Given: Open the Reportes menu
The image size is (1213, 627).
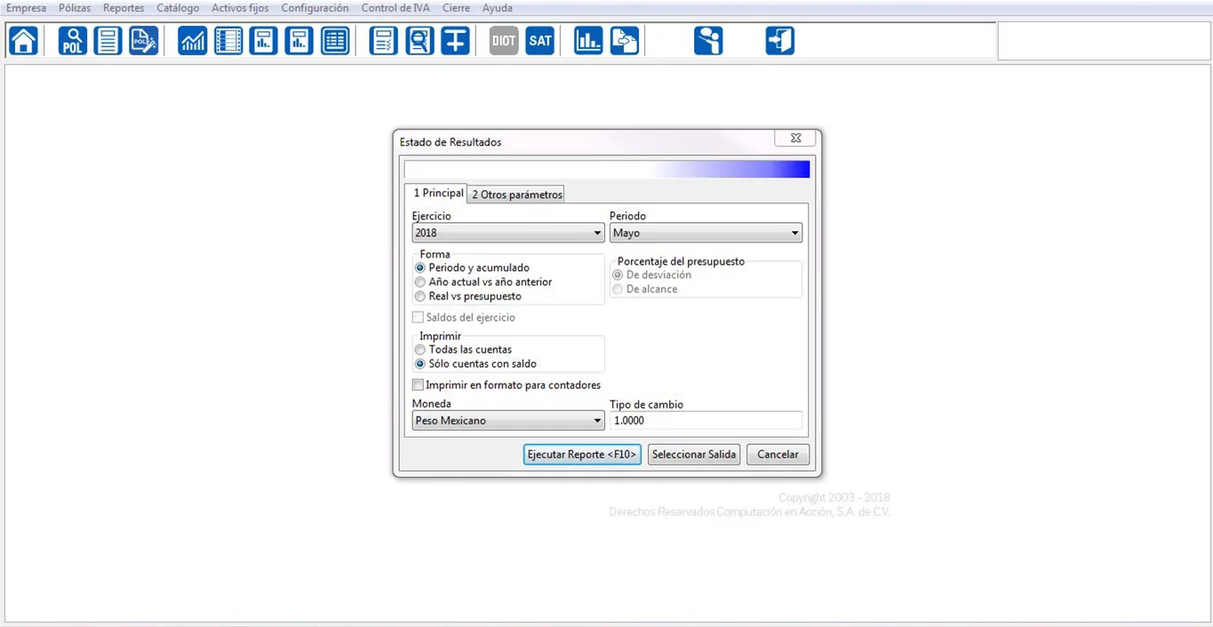Looking at the screenshot, I should 124,8.
